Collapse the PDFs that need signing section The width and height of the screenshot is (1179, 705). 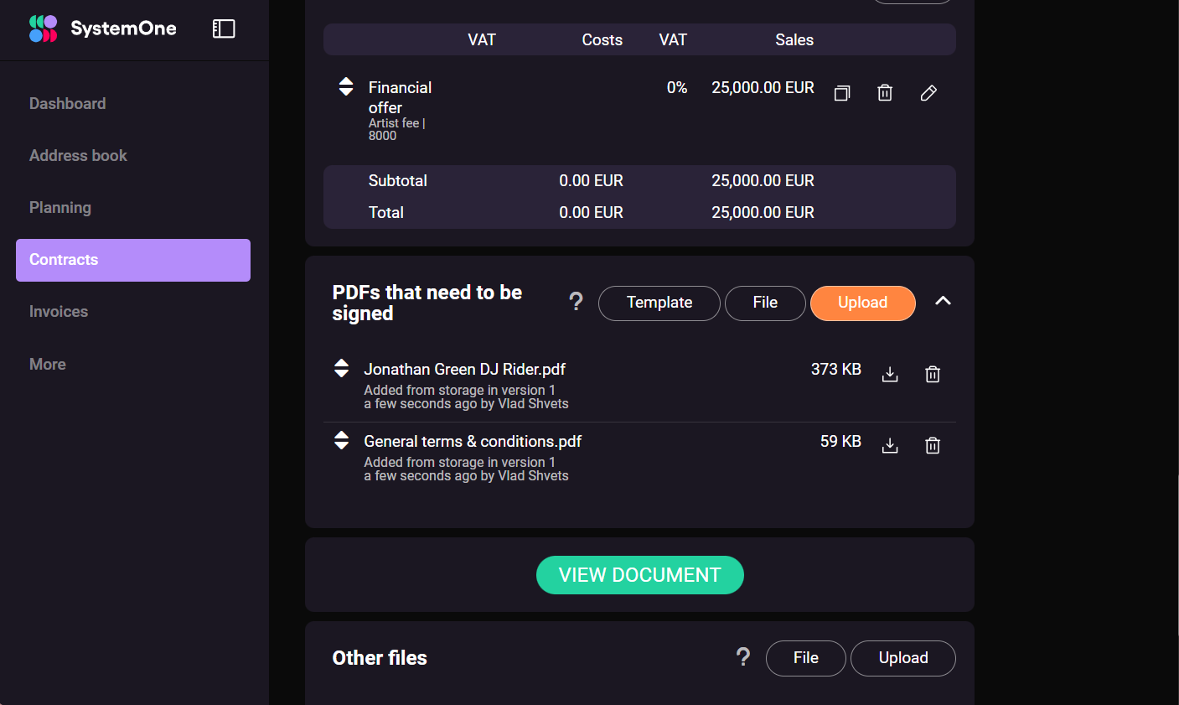point(943,302)
